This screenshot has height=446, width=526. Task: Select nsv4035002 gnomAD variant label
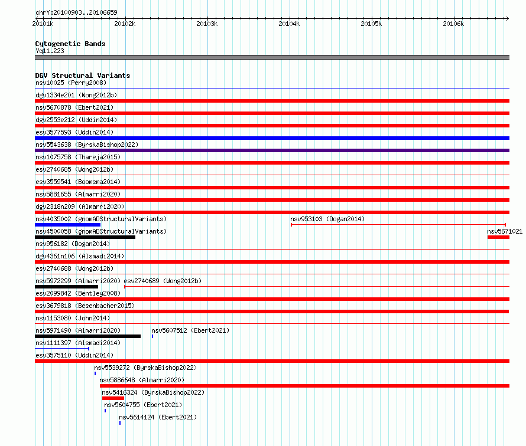pos(101,219)
